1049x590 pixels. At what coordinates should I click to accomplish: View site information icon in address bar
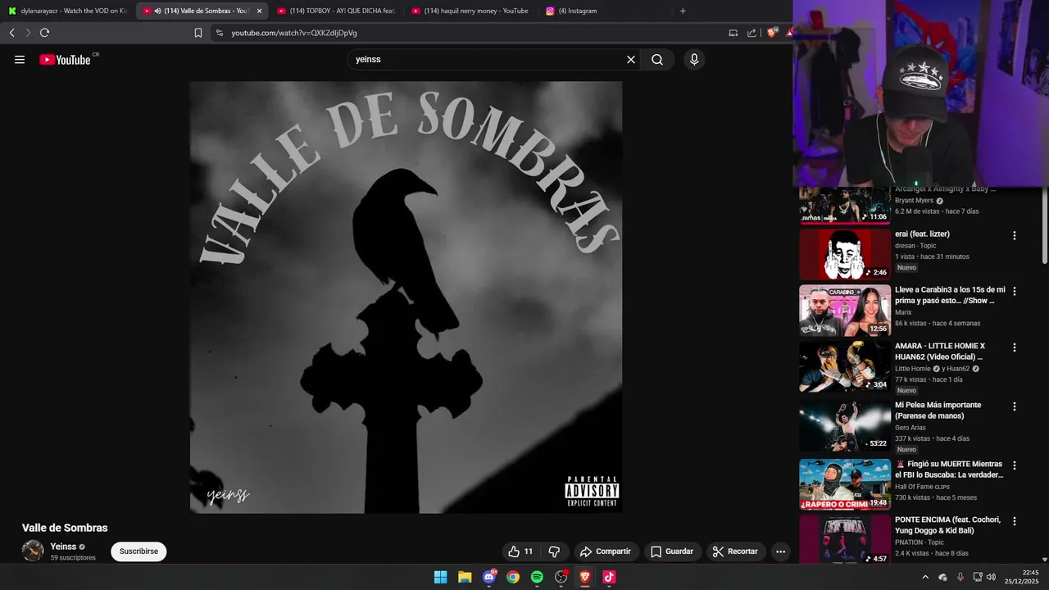[x=220, y=33]
